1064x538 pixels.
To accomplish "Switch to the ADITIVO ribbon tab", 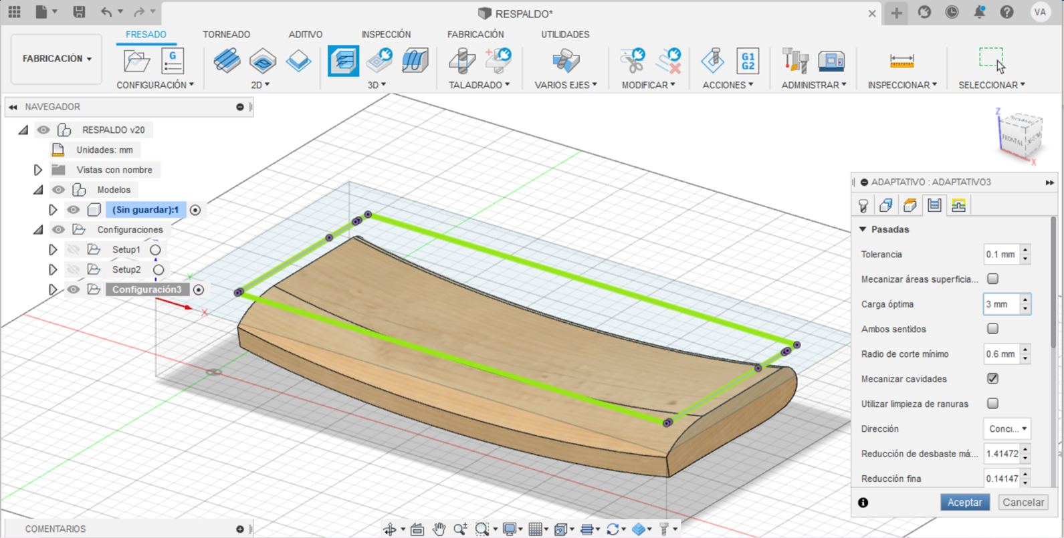I will (x=305, y=34).
